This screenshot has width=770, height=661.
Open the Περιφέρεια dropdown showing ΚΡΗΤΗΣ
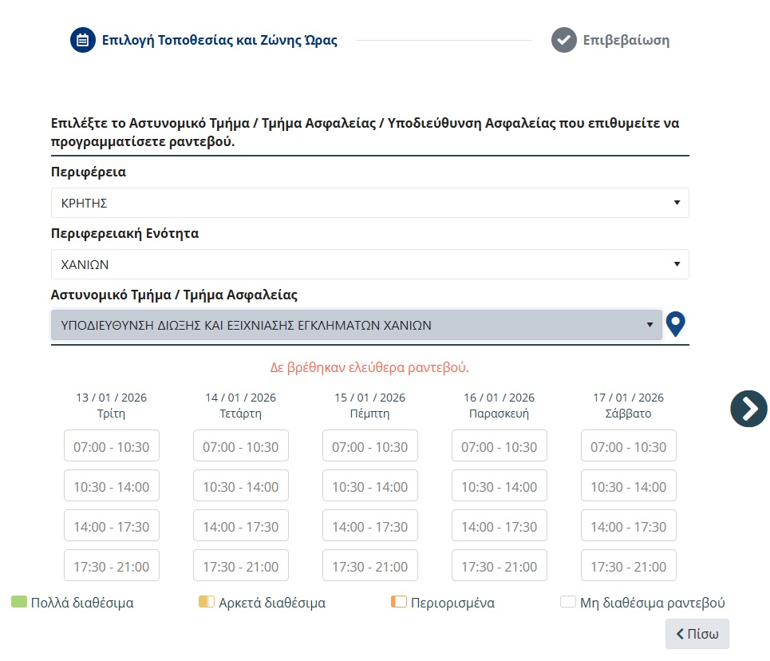(x=369, y=203)
